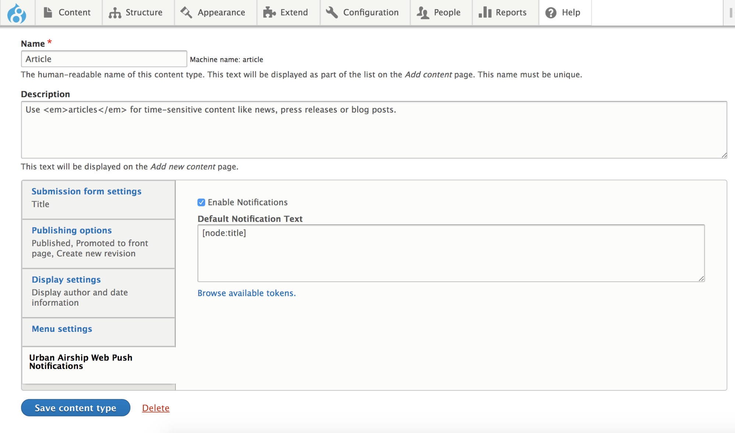Click the Menu settings section item

click(61, 329)
